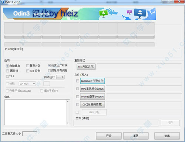The image size is (185, 142).
Task: Tick the checkbox beside Bootloader button
Action: point(77,81)
